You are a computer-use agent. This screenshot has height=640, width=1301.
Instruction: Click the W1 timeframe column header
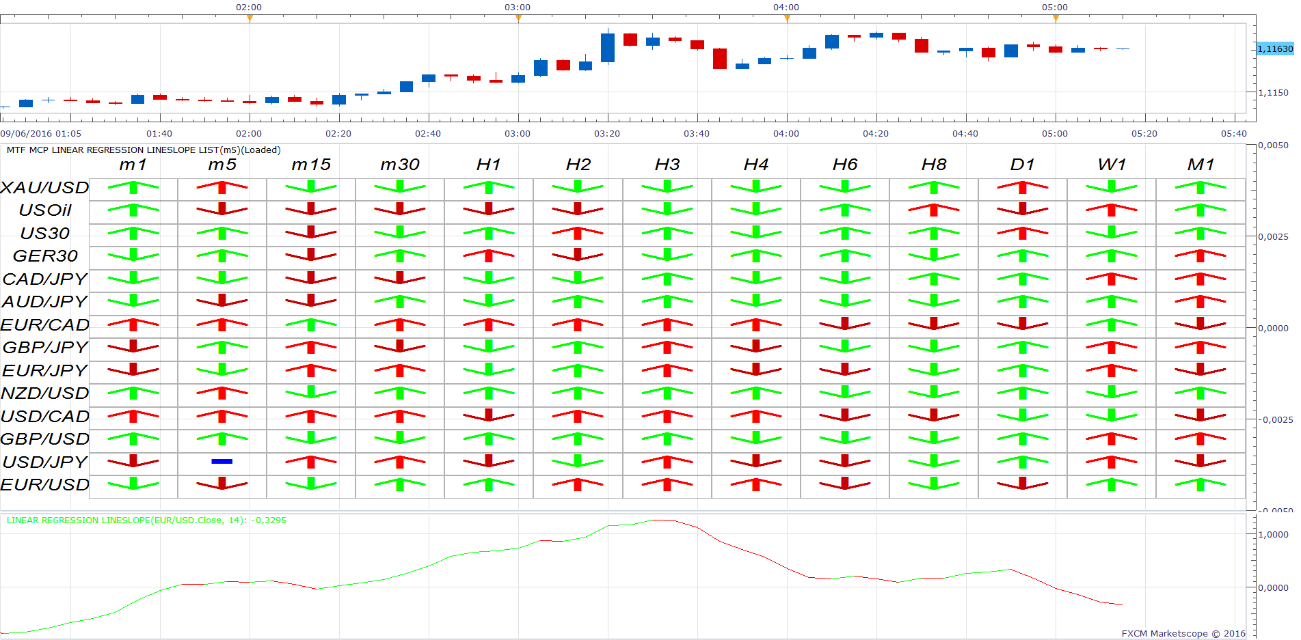(1112, 165)
